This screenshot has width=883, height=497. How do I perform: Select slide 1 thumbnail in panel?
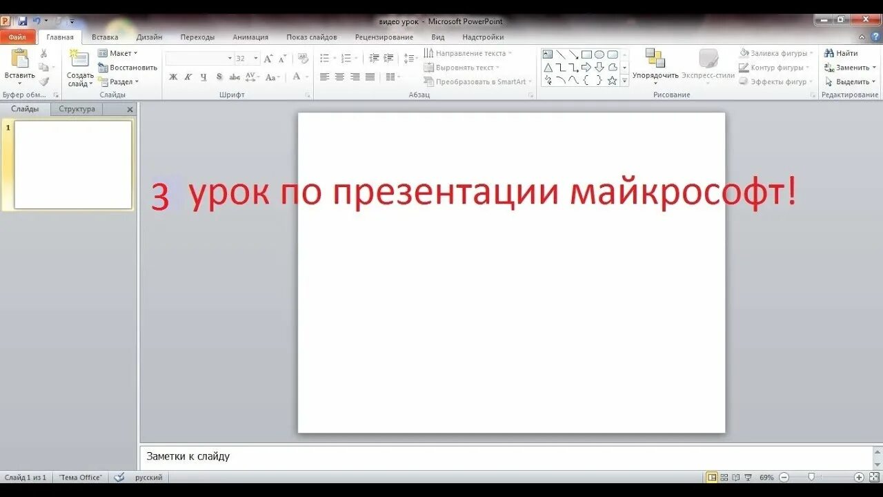coord(73,164)
